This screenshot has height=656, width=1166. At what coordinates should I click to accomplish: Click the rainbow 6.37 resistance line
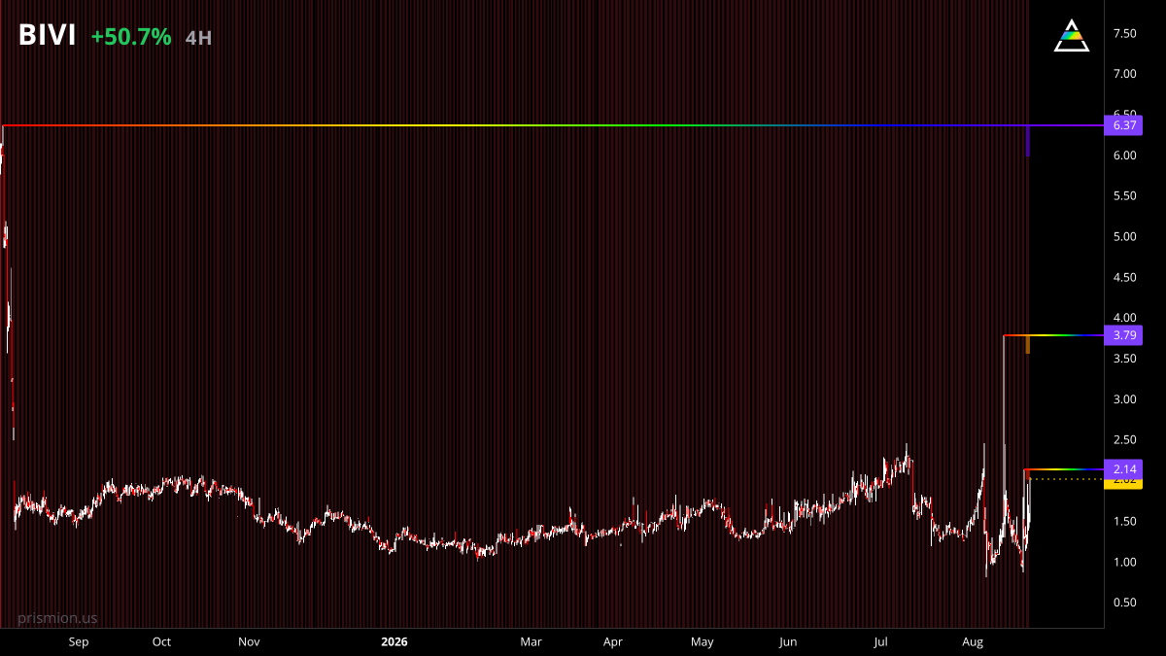[x=553, y=125]
